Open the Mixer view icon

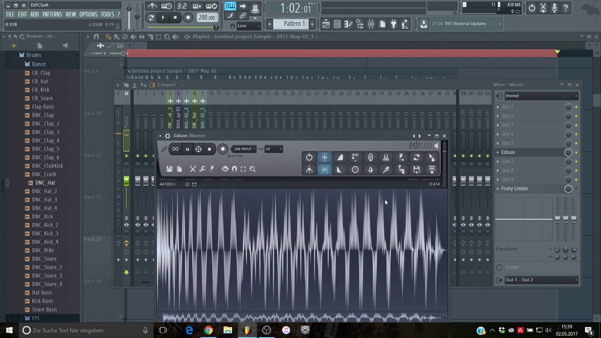371,23
